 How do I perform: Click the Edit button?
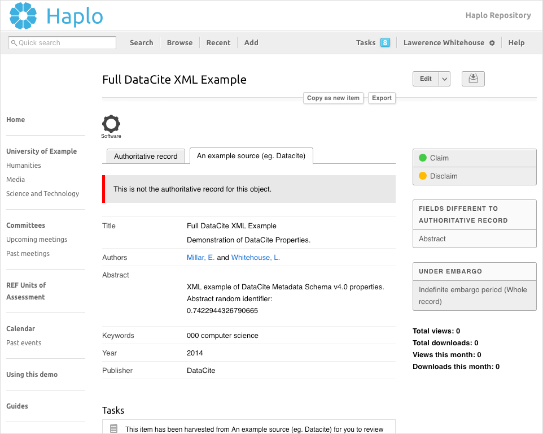pyautogui.click(x=426, y=79)
